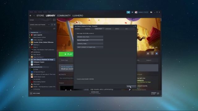This screenshot has height=111, width=198.
Task: Select Destiny 2 in the library
Action: click(x=36, y=45)
